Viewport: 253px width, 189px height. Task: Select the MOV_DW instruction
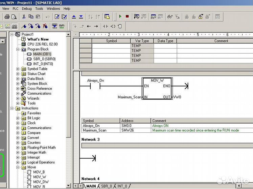(41, 182)
